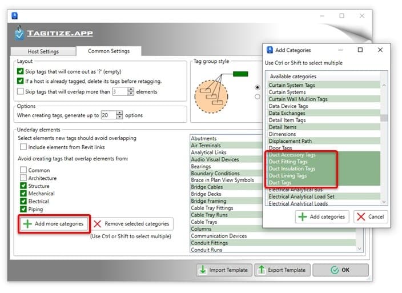The height and width of the screenshot is (293, 402).
Task: Switch to the Host Settings tab
Action: click(43, 51)
